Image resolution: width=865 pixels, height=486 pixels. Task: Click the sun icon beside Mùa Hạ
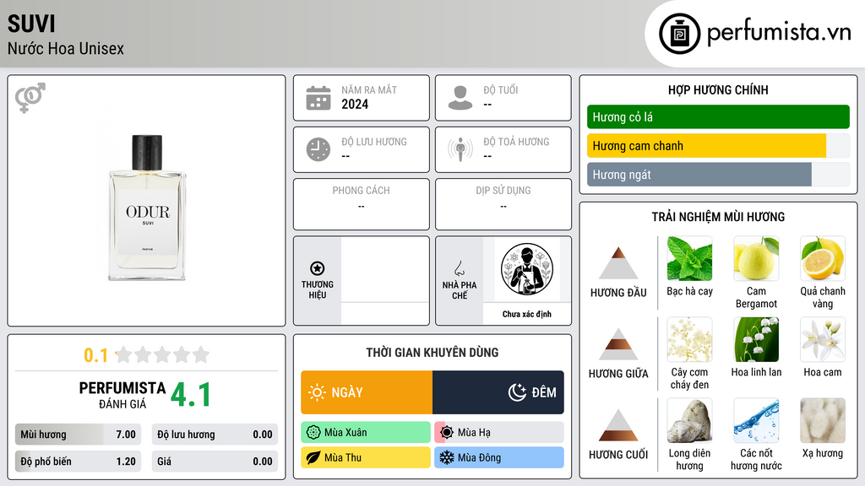click(447, 433)
